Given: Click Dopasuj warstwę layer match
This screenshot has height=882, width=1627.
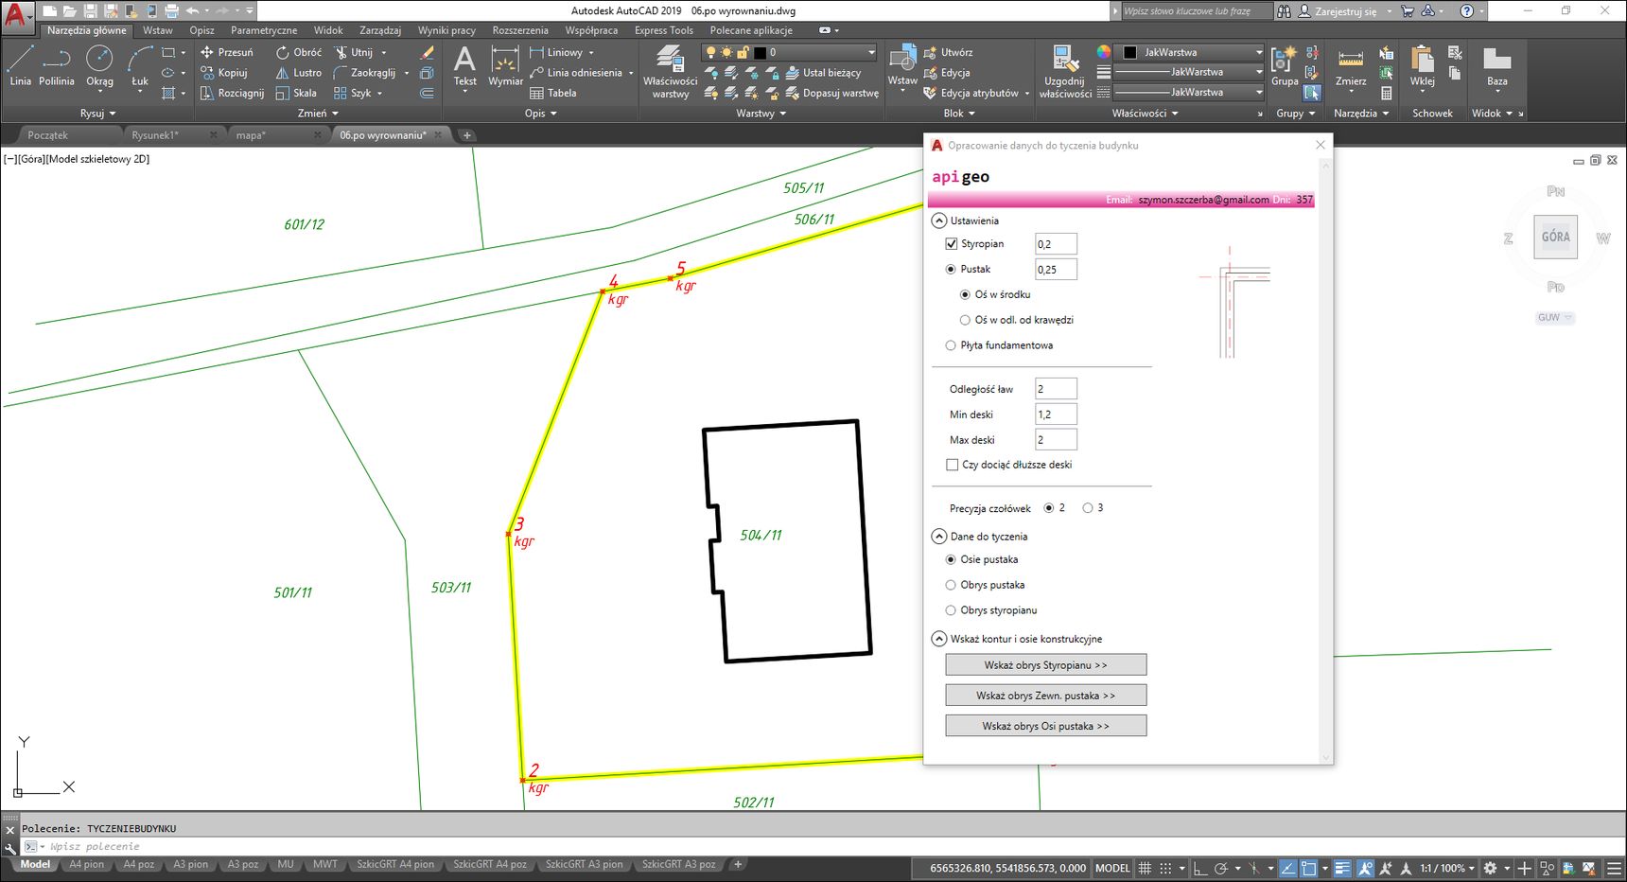Looking at the screenshot, I should point(831,93).
